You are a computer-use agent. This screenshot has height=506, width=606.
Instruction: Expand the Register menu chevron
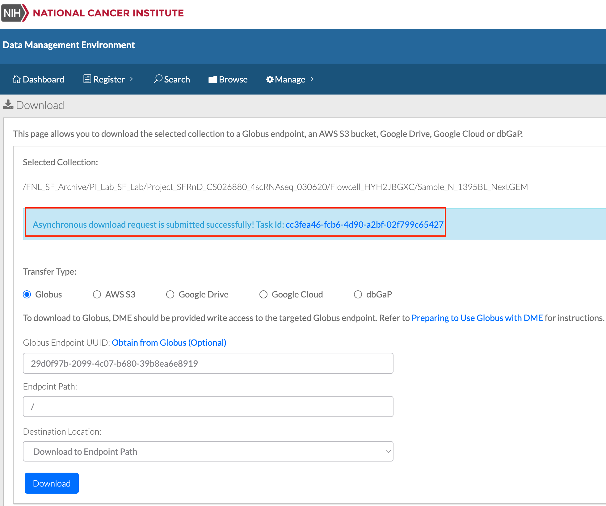coord(132,79)
